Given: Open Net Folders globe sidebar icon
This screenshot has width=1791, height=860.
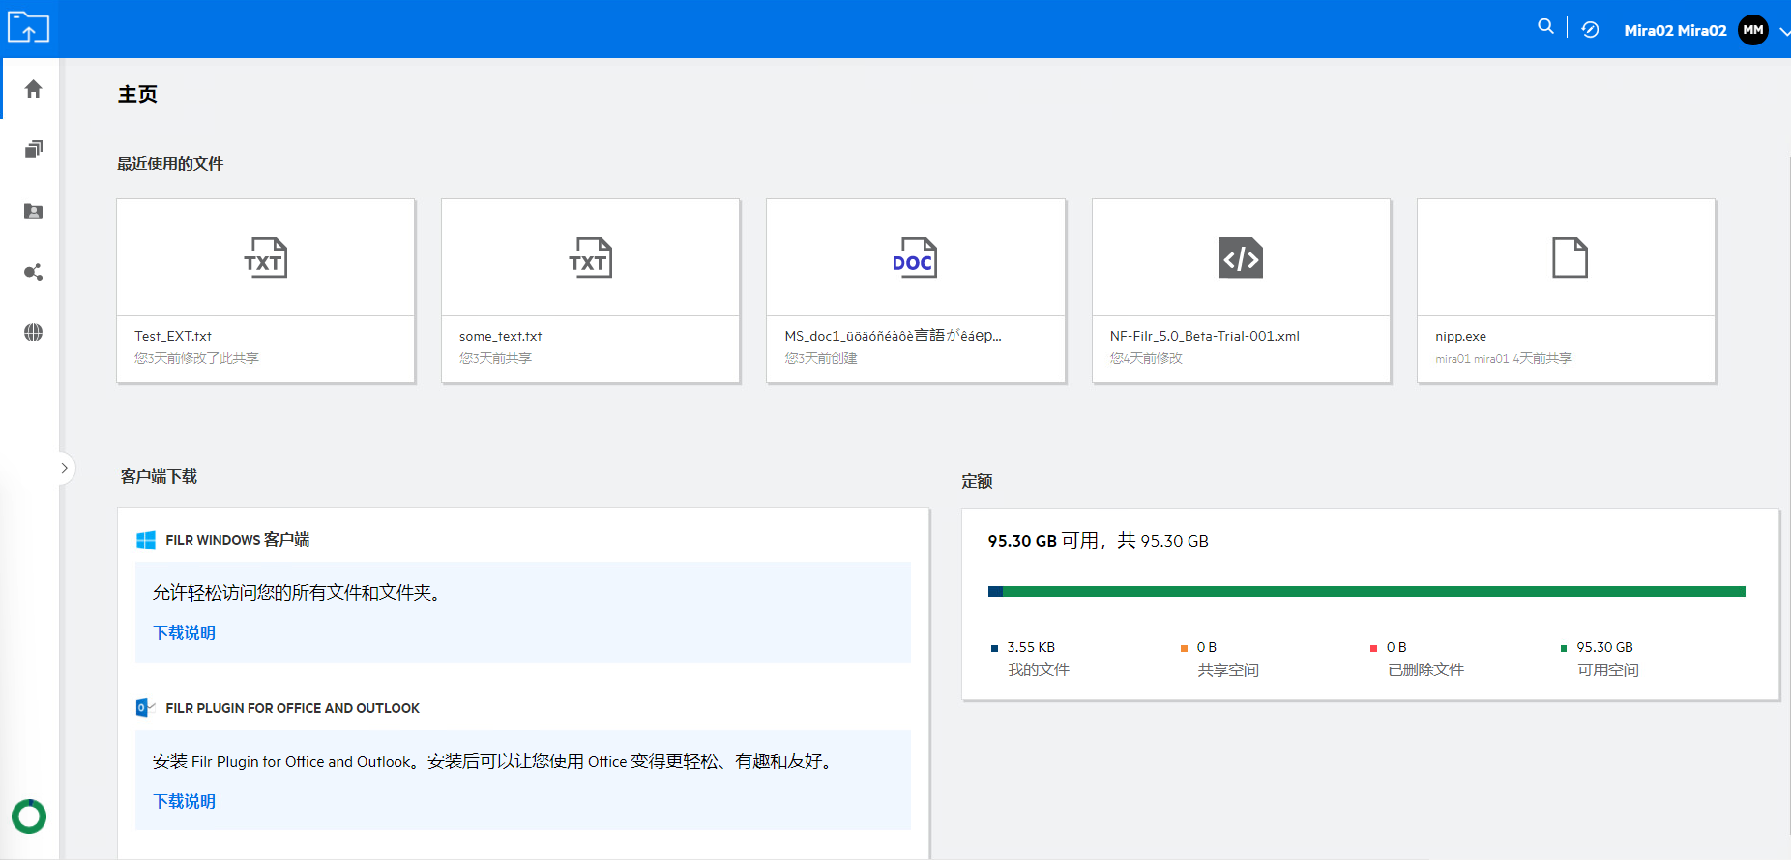Looking at the screenshot, I should (33, 333).
